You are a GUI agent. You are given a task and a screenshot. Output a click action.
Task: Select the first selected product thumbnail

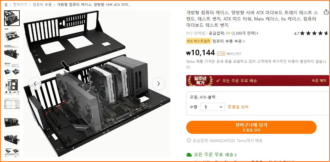pos(12,18)
